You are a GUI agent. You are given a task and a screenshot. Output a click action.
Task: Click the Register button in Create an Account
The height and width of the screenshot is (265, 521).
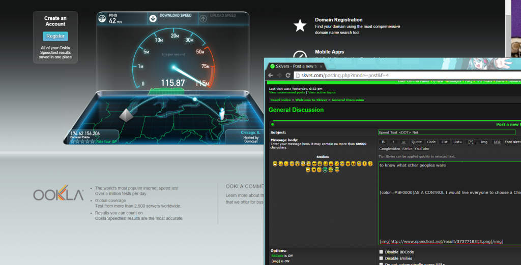coord(55,36)
